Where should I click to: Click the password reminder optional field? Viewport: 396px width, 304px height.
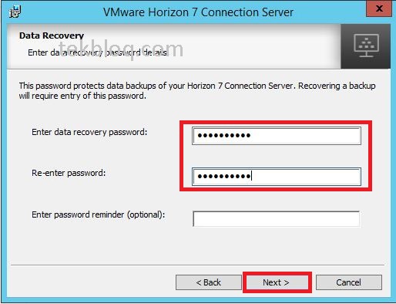276,218
